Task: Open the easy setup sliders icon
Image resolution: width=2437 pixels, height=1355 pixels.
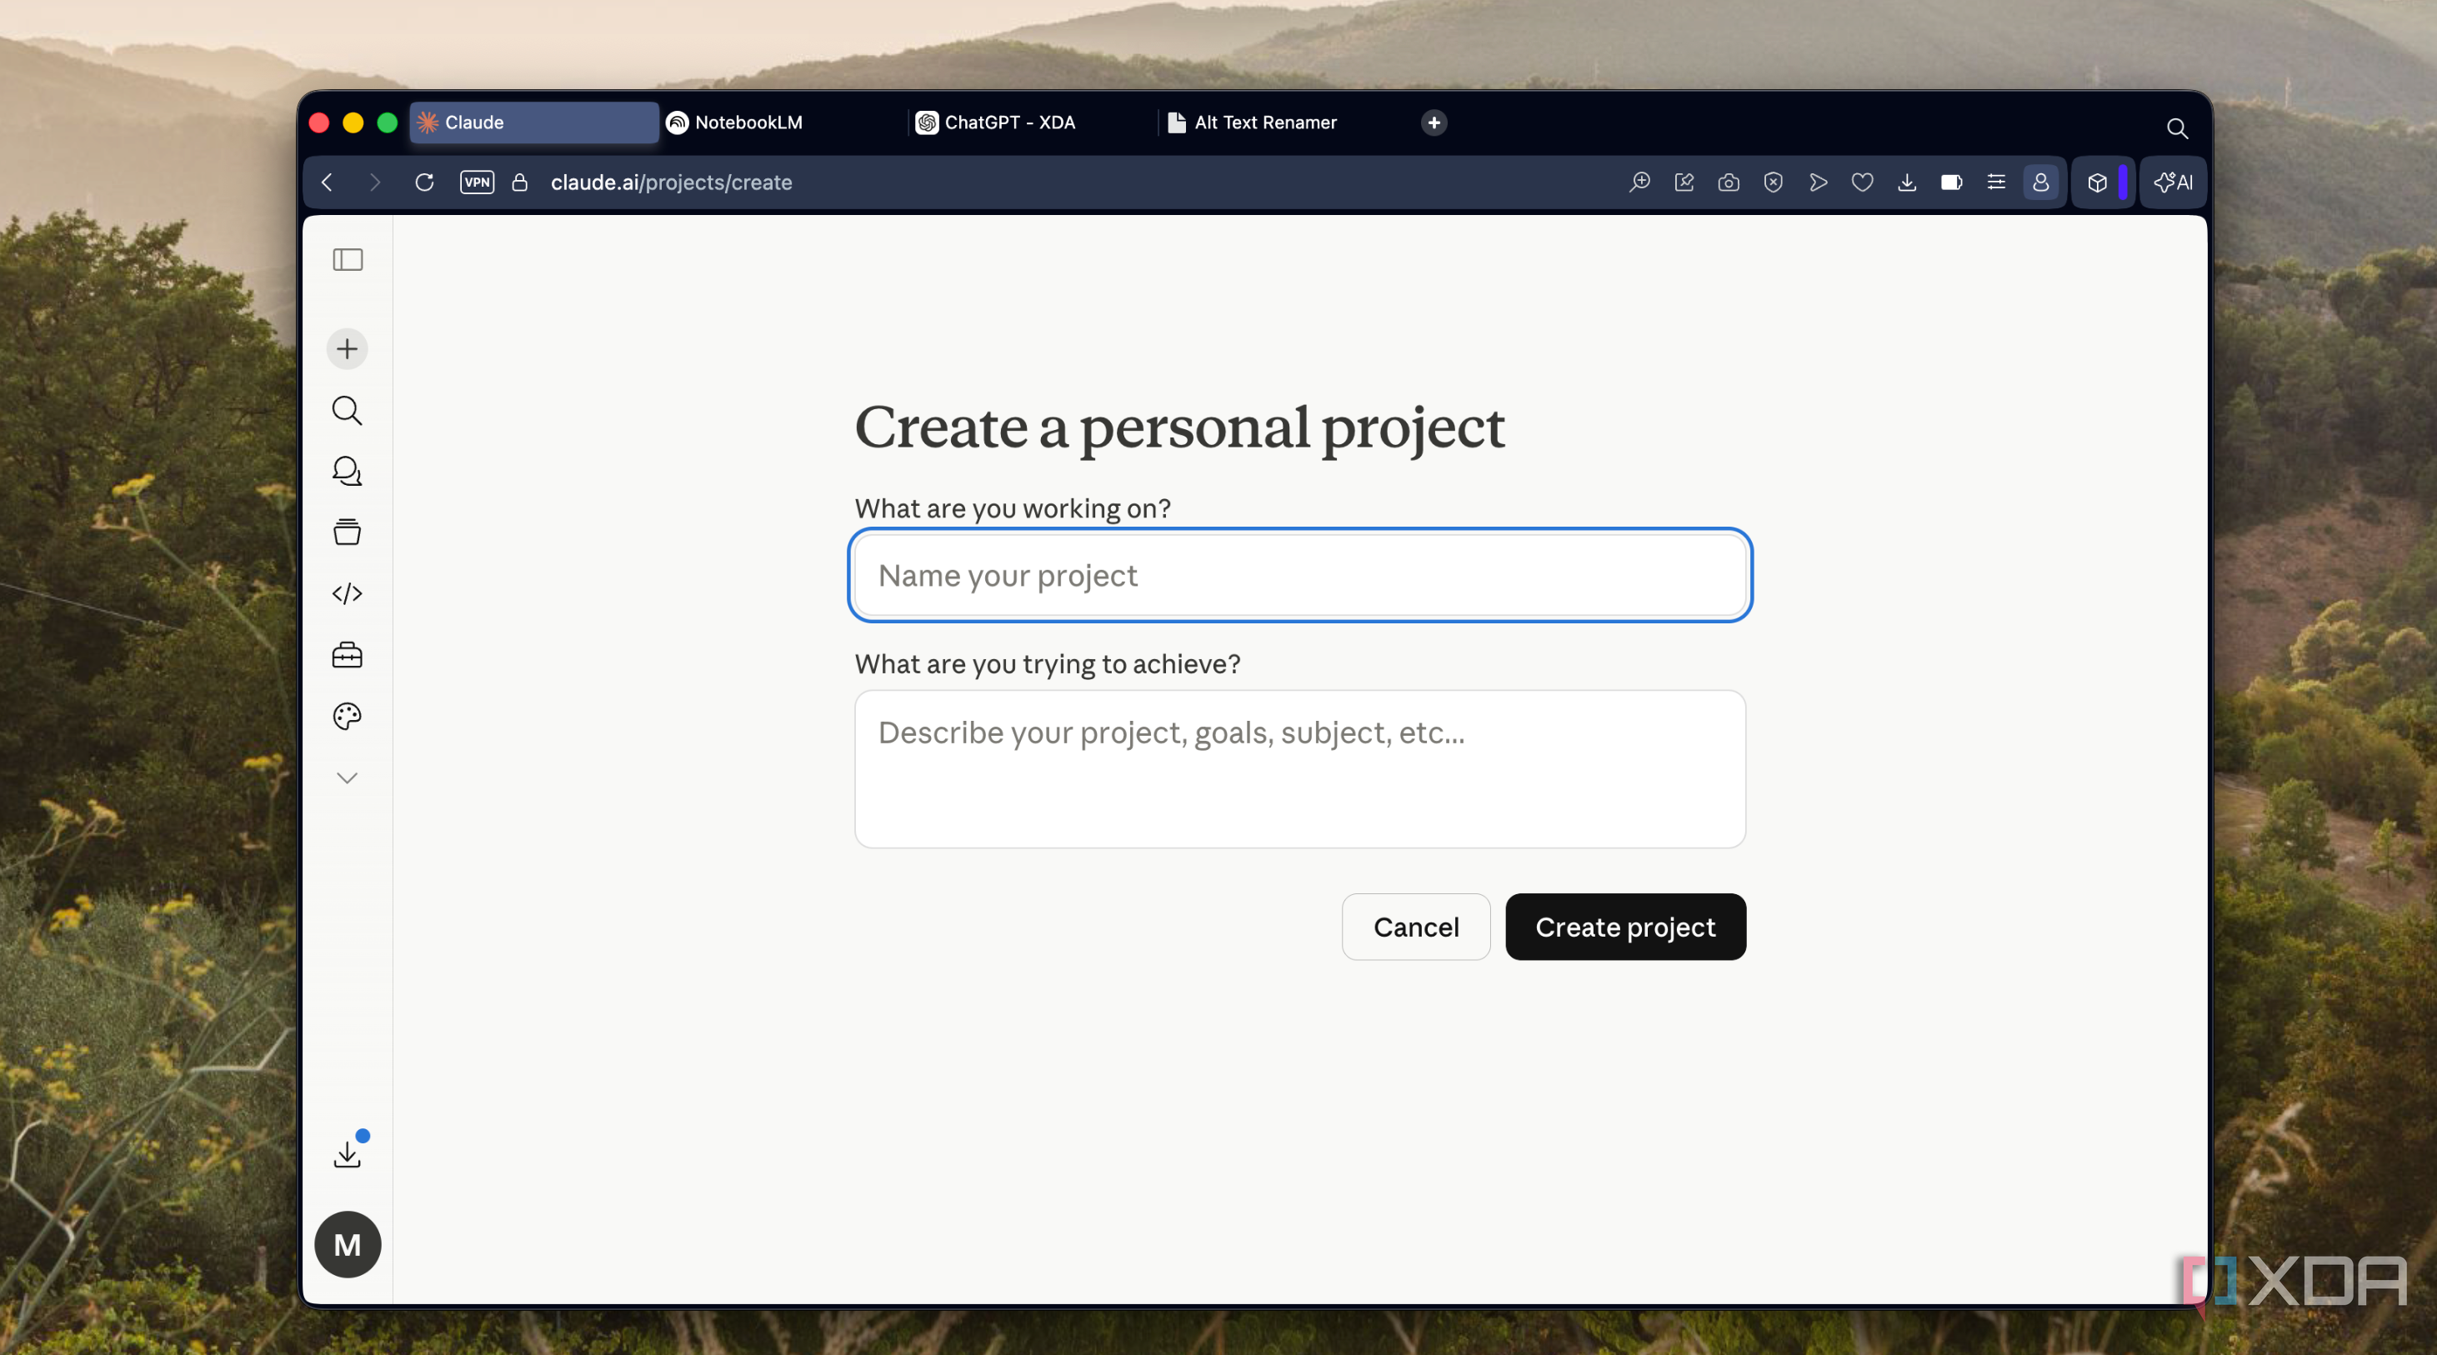Action: [x=1996, y=182]
